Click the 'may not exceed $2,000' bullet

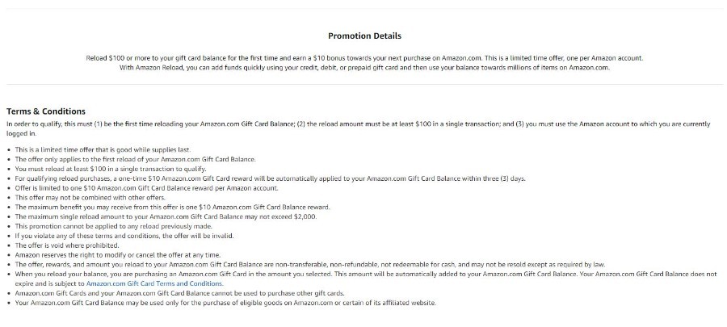166,216
